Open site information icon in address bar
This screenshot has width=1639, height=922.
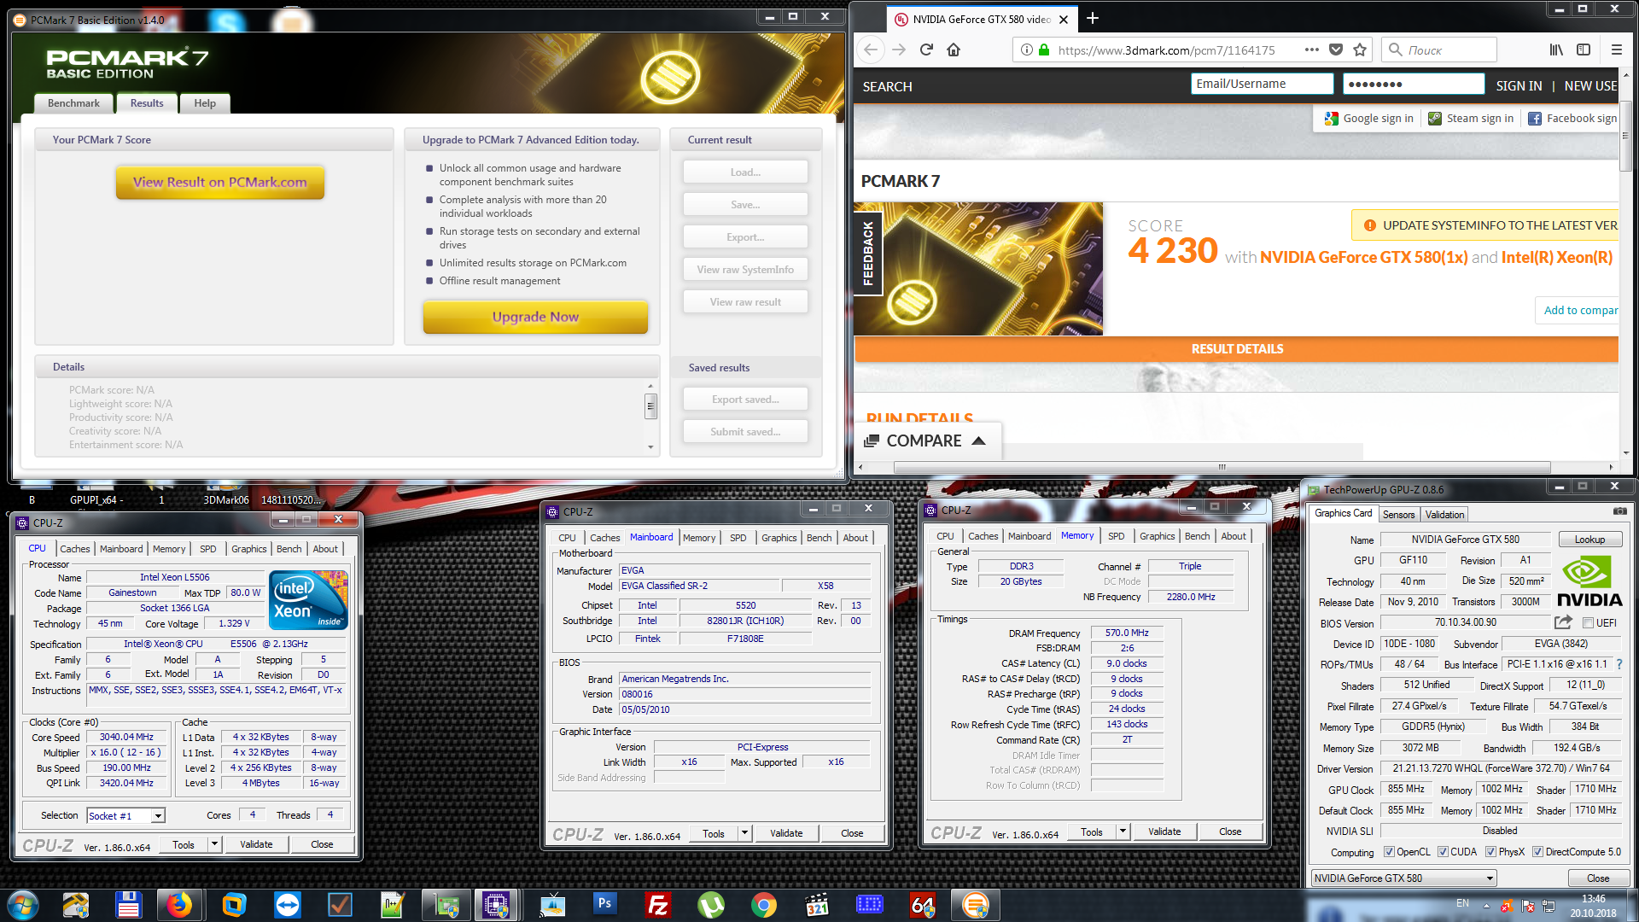pos(1027,50)
